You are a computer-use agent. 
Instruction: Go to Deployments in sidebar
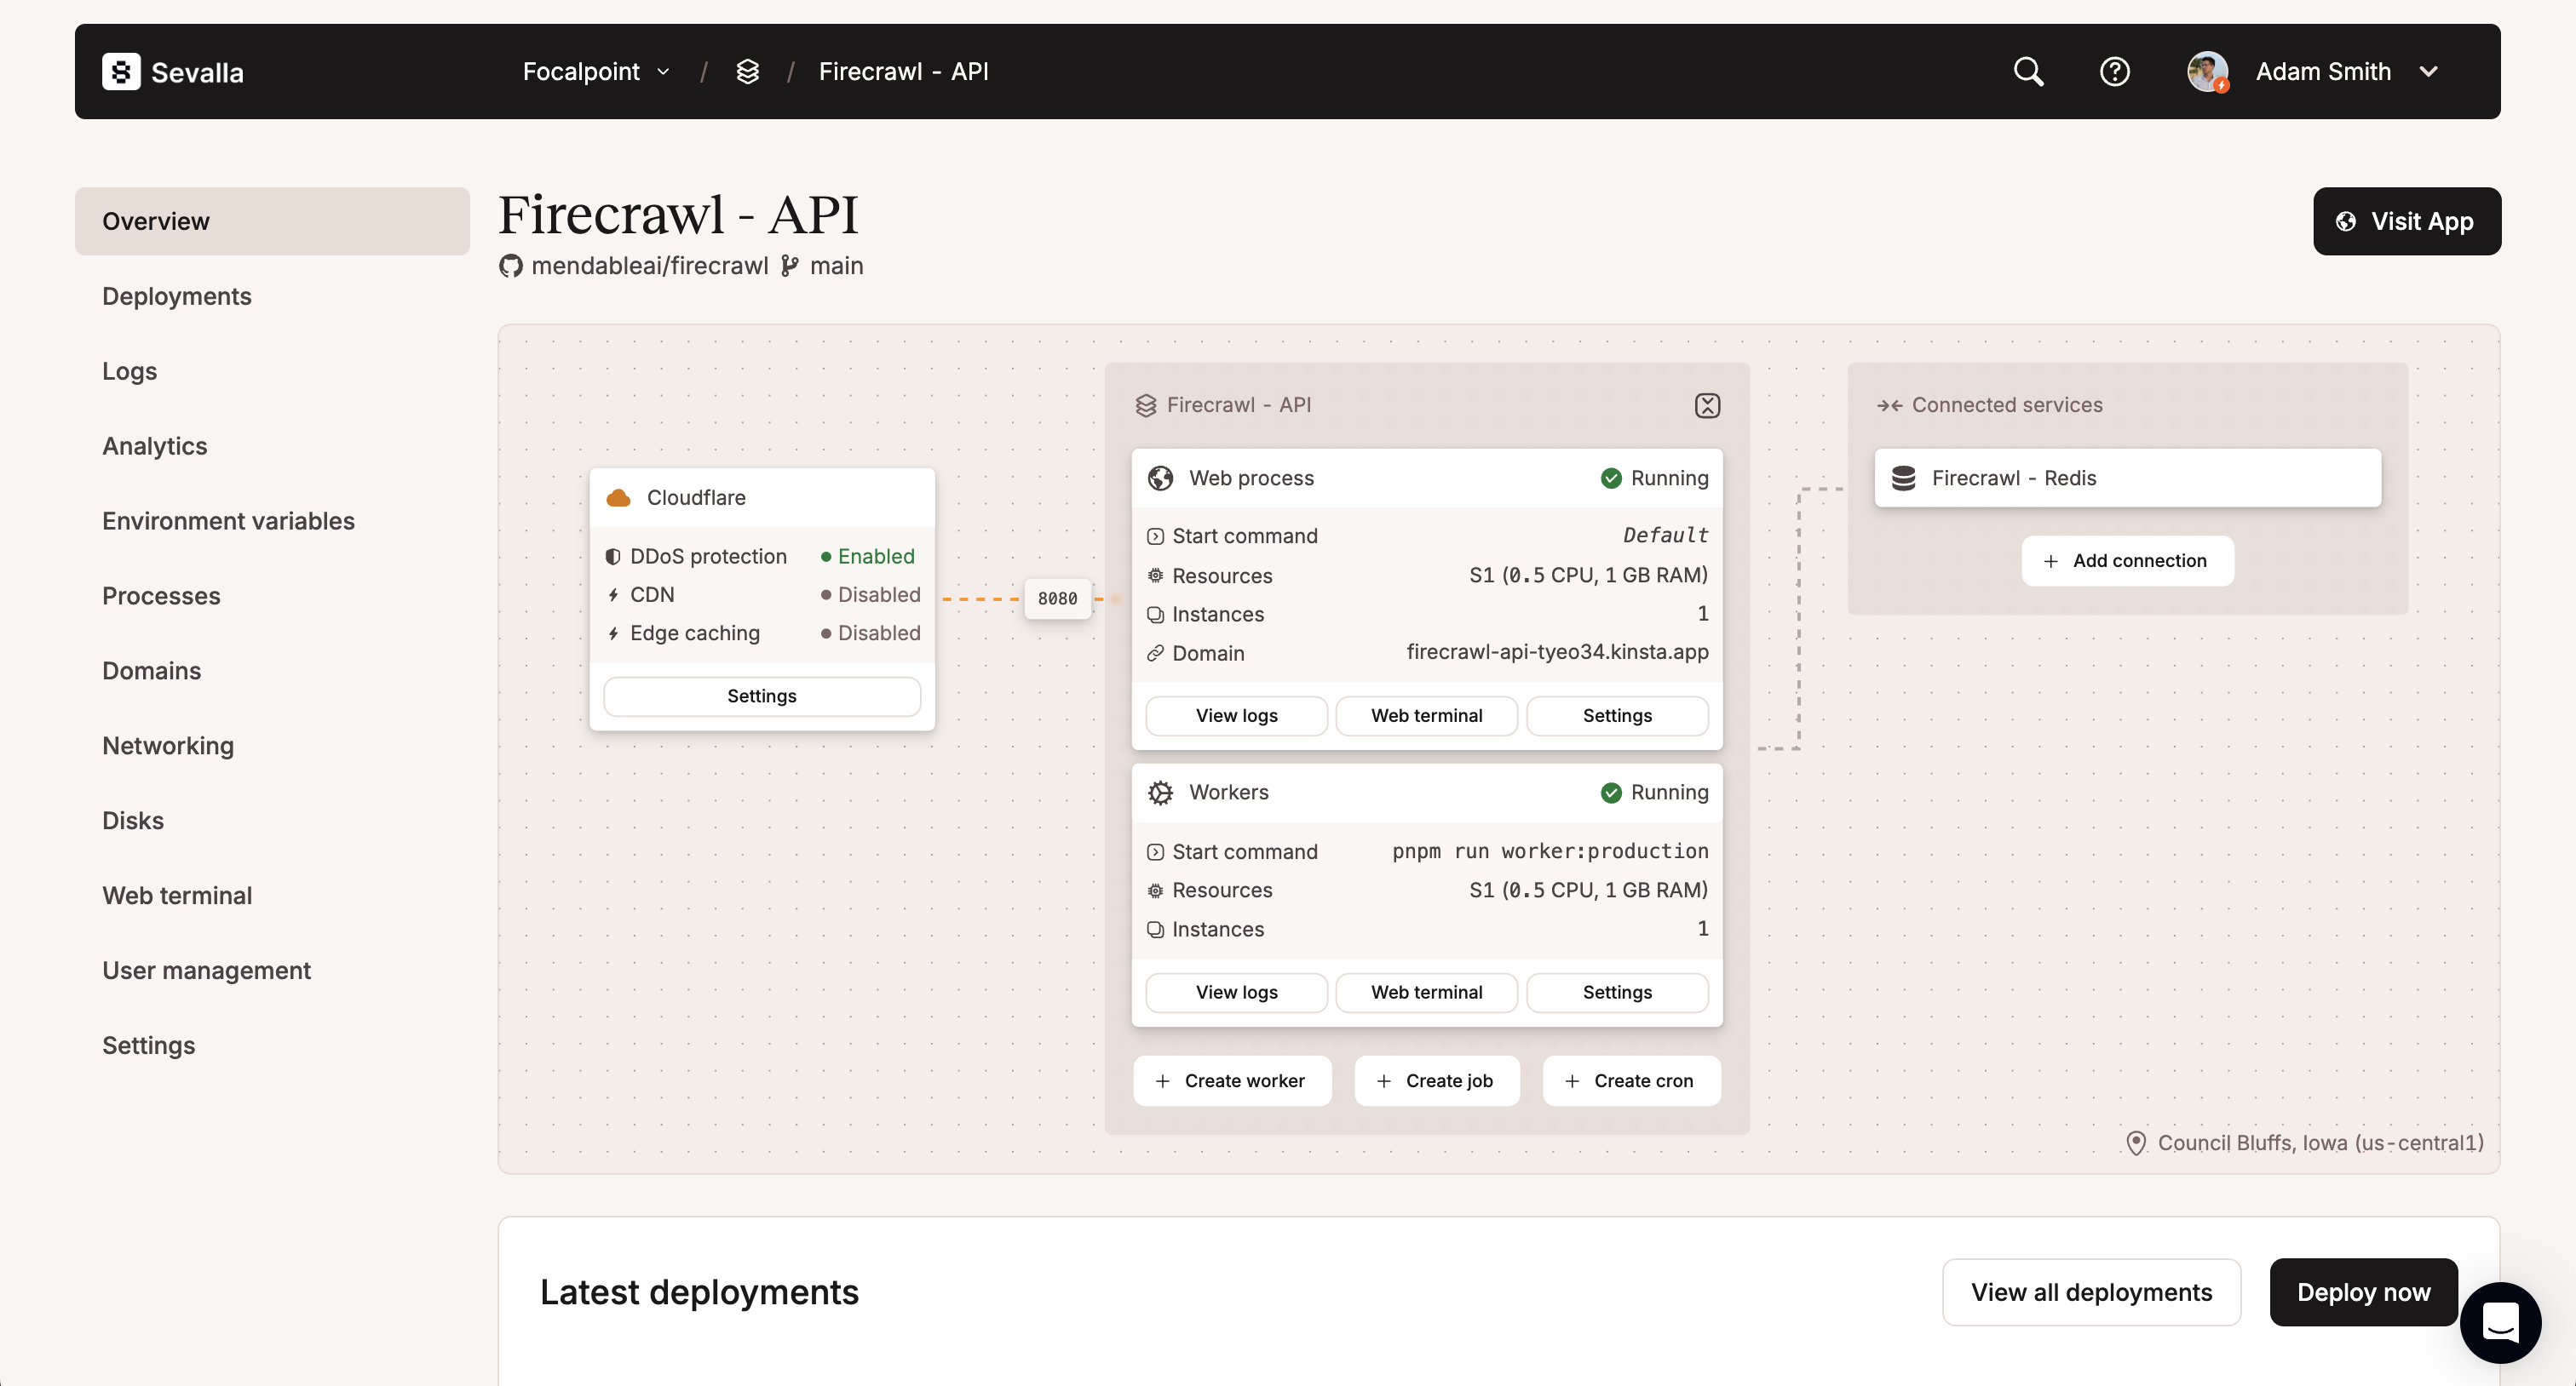[177, 295]
